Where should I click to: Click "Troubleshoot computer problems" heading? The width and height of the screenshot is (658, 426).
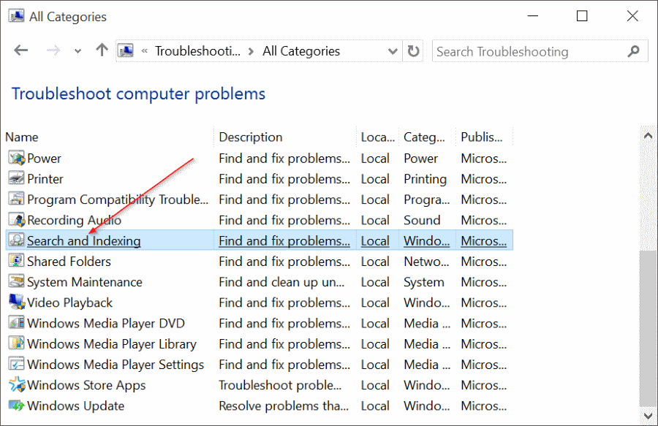pos(138,94)
